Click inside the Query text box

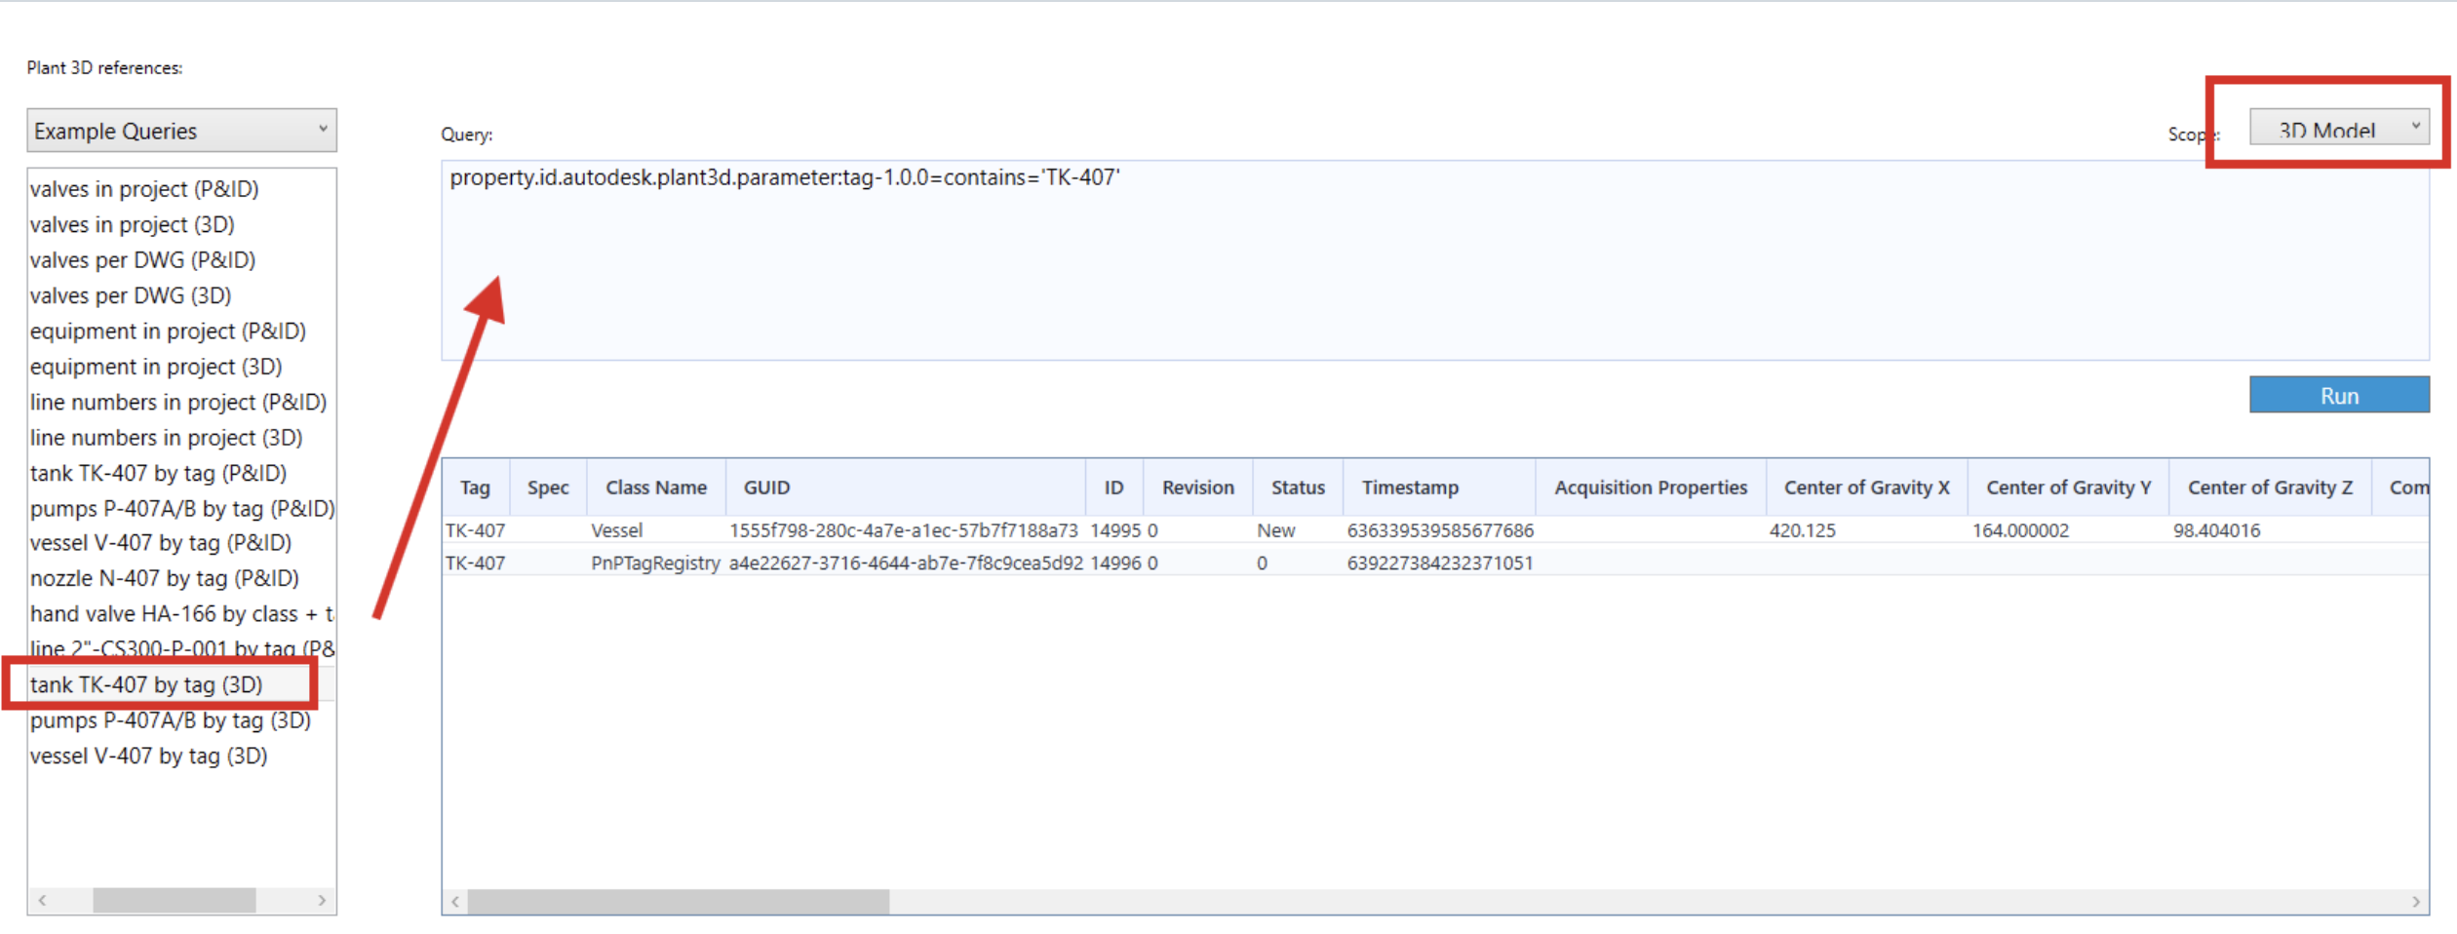tap(1434, 260)
